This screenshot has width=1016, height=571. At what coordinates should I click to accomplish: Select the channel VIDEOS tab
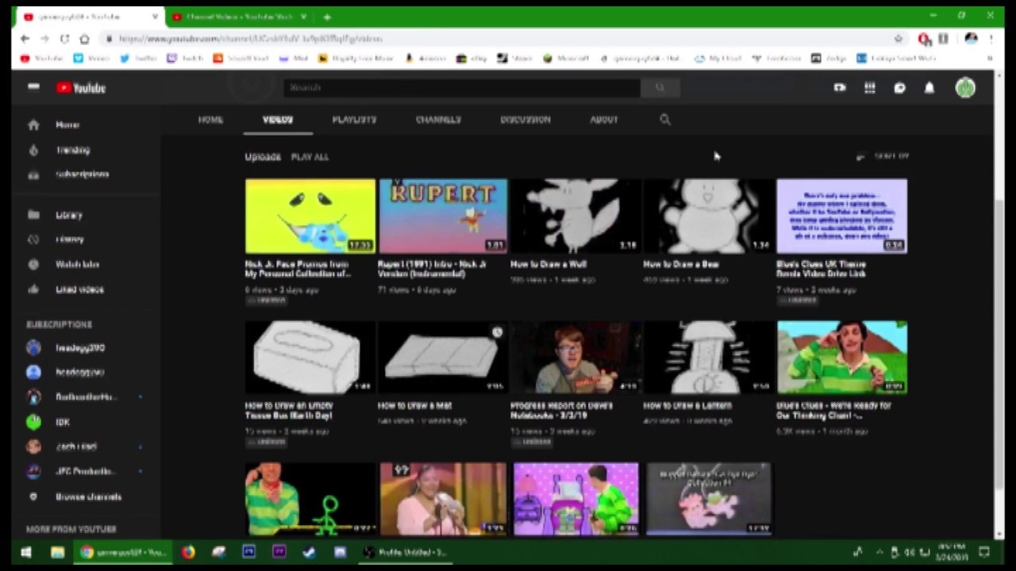(278, 120)
